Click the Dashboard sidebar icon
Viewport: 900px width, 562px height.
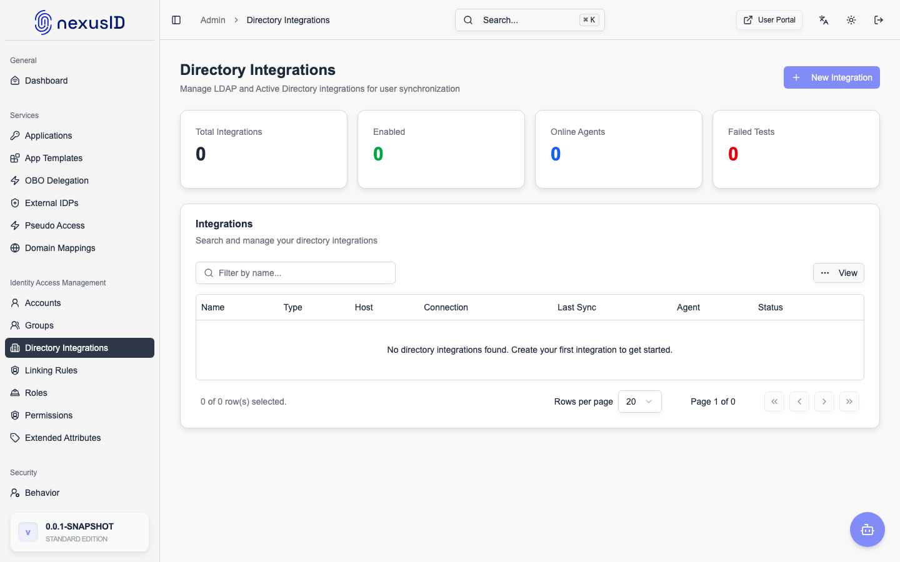coord(15,81)
